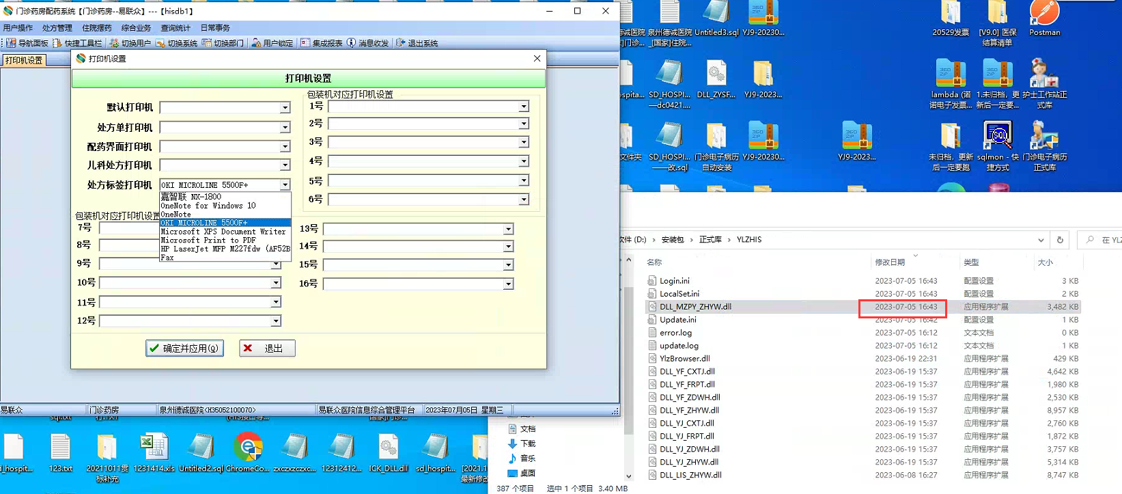Viewport: 1122px width, 494px height.
Task: Open the 处方管理 menu
Action: click(x=57, y=28)
